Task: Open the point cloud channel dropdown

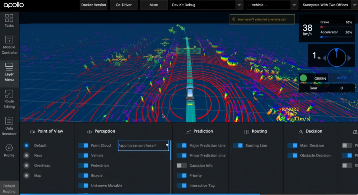Action: pyautogui.click(x=144, y=146)
